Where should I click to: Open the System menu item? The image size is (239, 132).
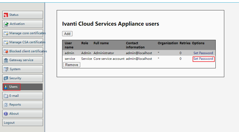pyautogui.click(x=23, y=69)
